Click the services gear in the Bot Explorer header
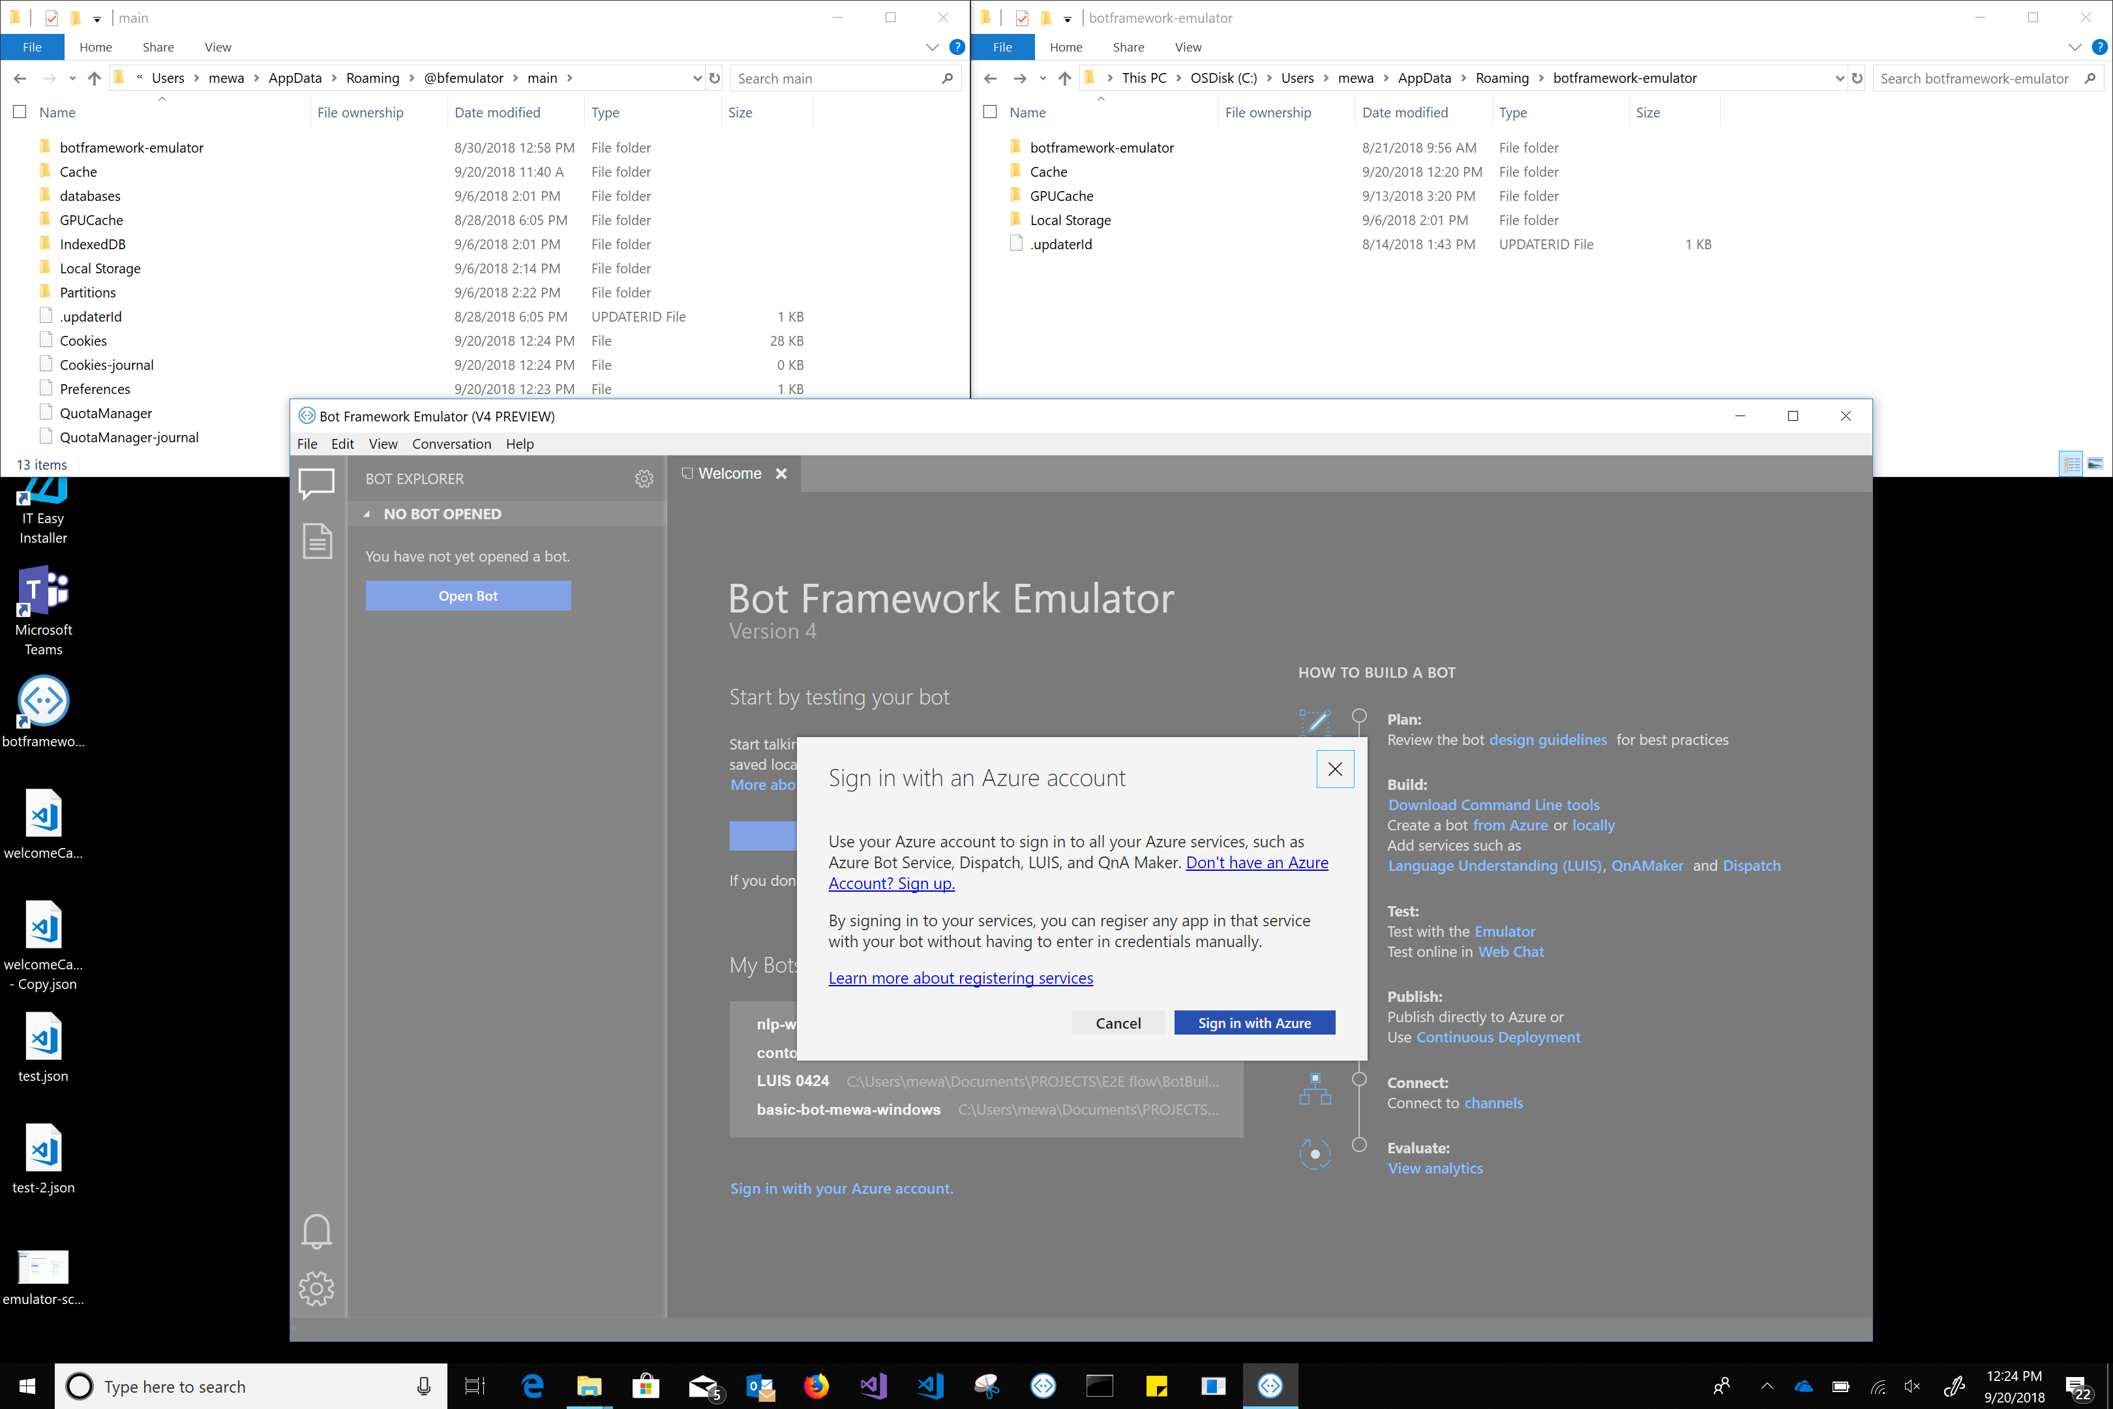Viewport: 2113px width, 1409px height. pos(645,479)
